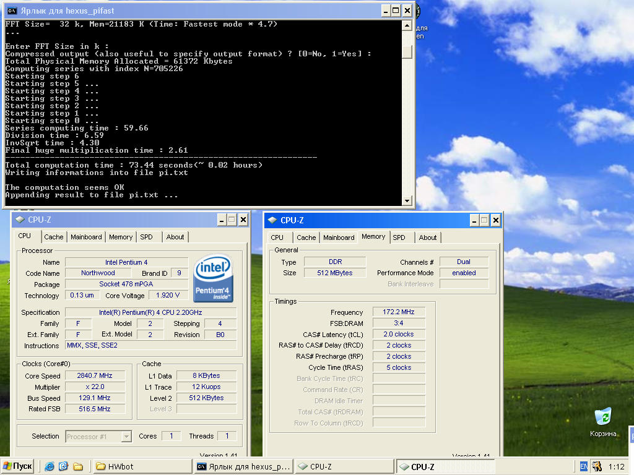Click the taskbar clock showing 1:12
The image size is (634, 475).
[x=616, y=466]
